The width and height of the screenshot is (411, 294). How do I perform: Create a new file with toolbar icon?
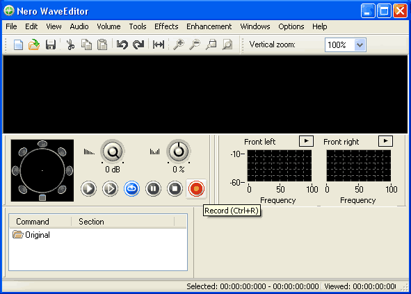(18, 44)
